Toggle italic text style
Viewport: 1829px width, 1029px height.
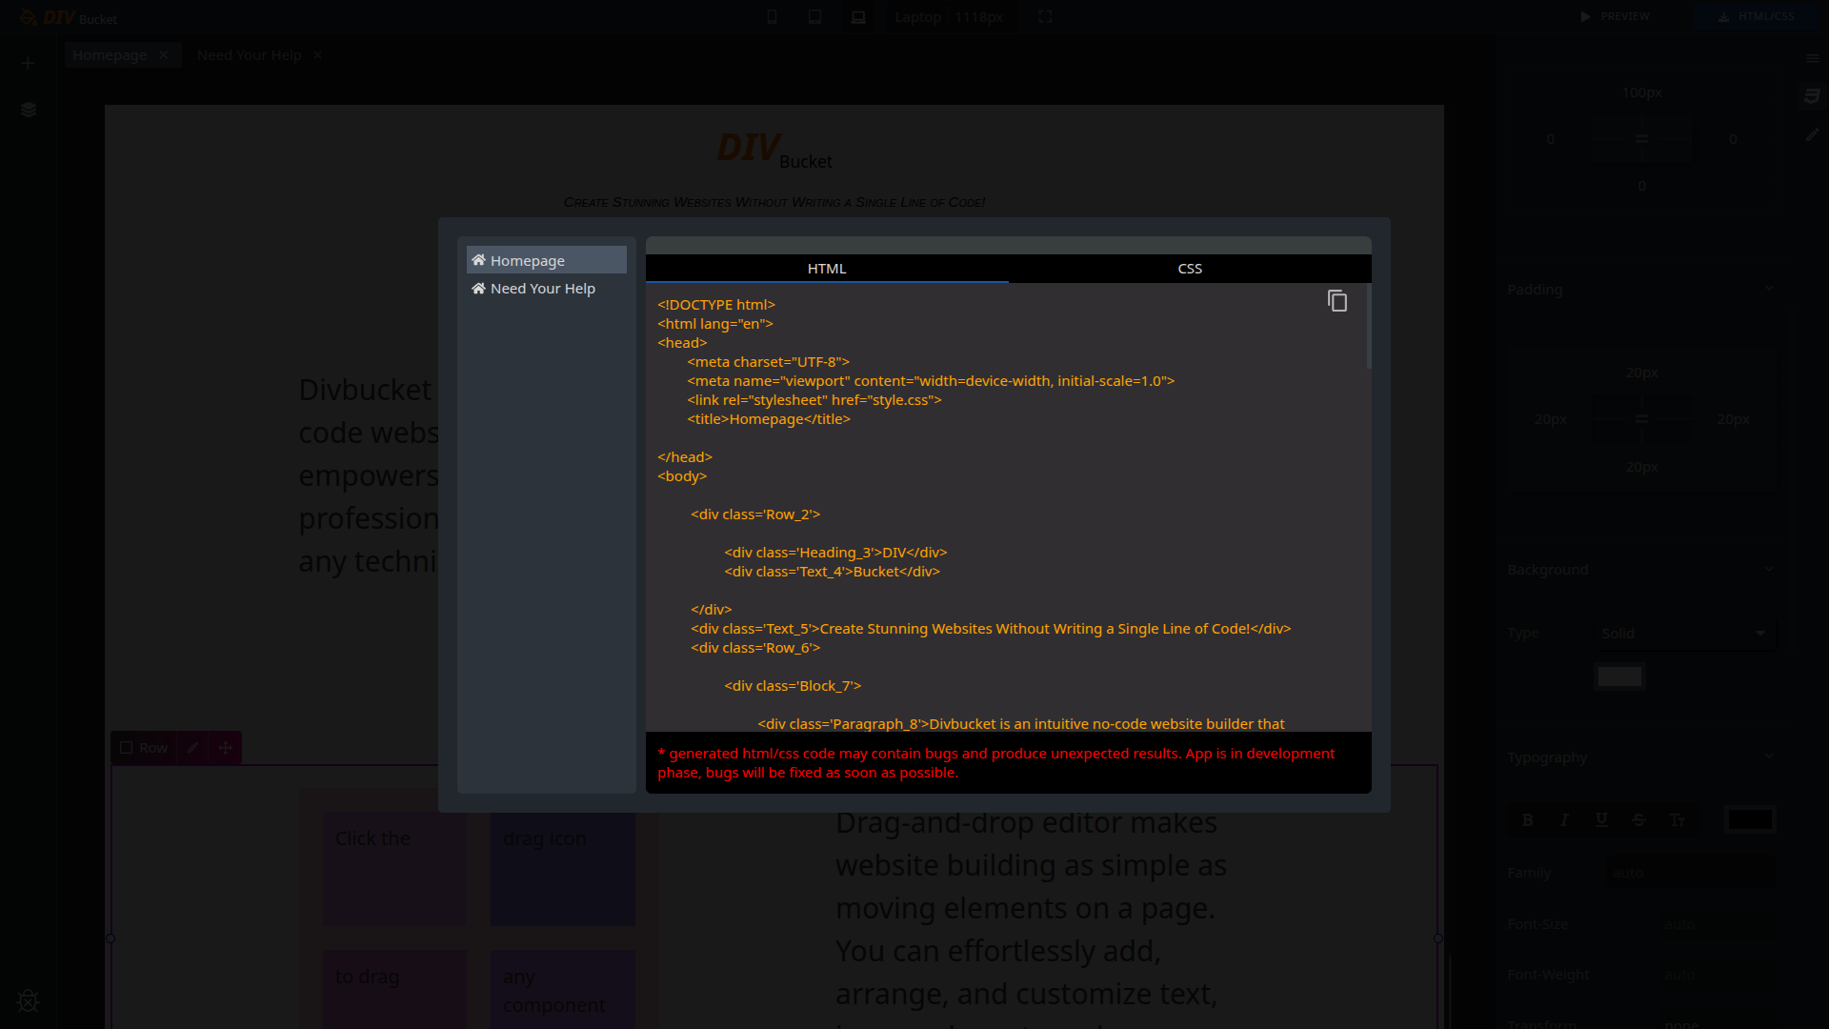tap(1564, 820)
